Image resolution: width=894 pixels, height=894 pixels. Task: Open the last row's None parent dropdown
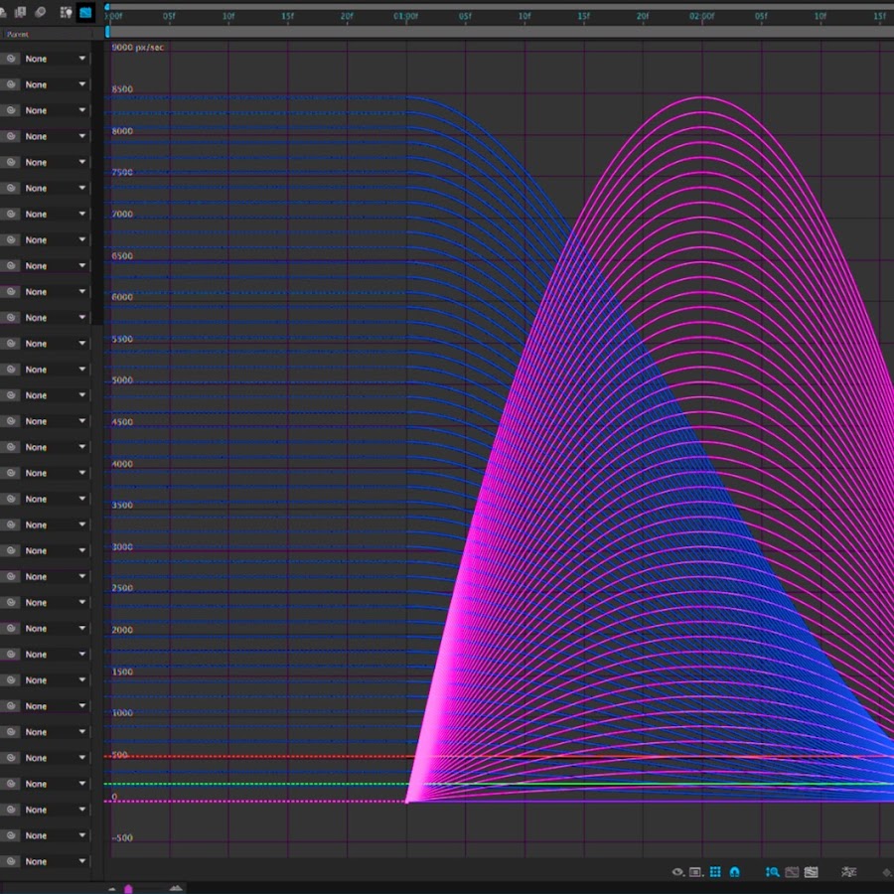pyautogui.click(x=56, y=861)
